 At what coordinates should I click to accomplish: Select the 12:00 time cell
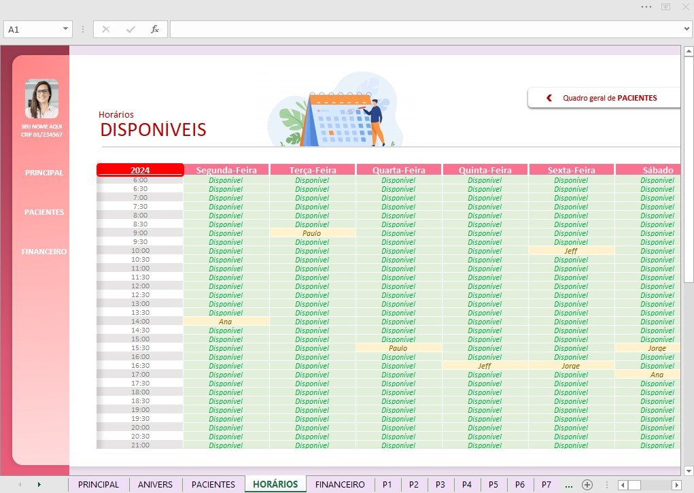140,286
